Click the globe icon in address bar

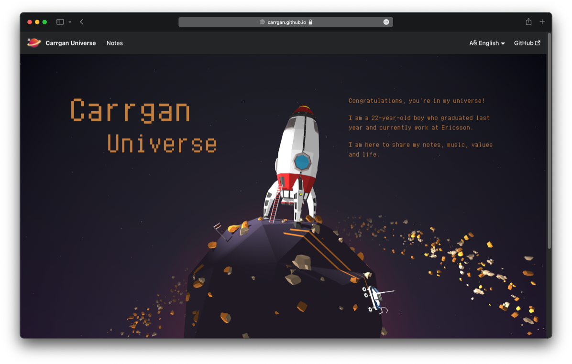coord(262,22)
